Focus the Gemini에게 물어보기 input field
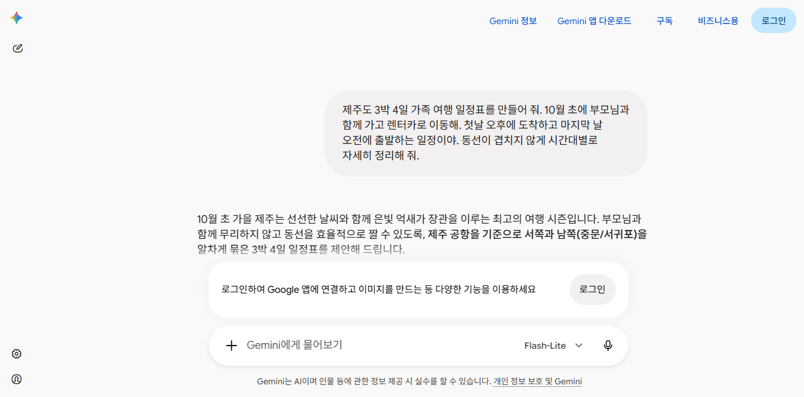 378,346
